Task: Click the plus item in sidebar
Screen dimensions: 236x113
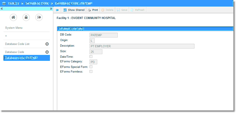Action: 6,36
